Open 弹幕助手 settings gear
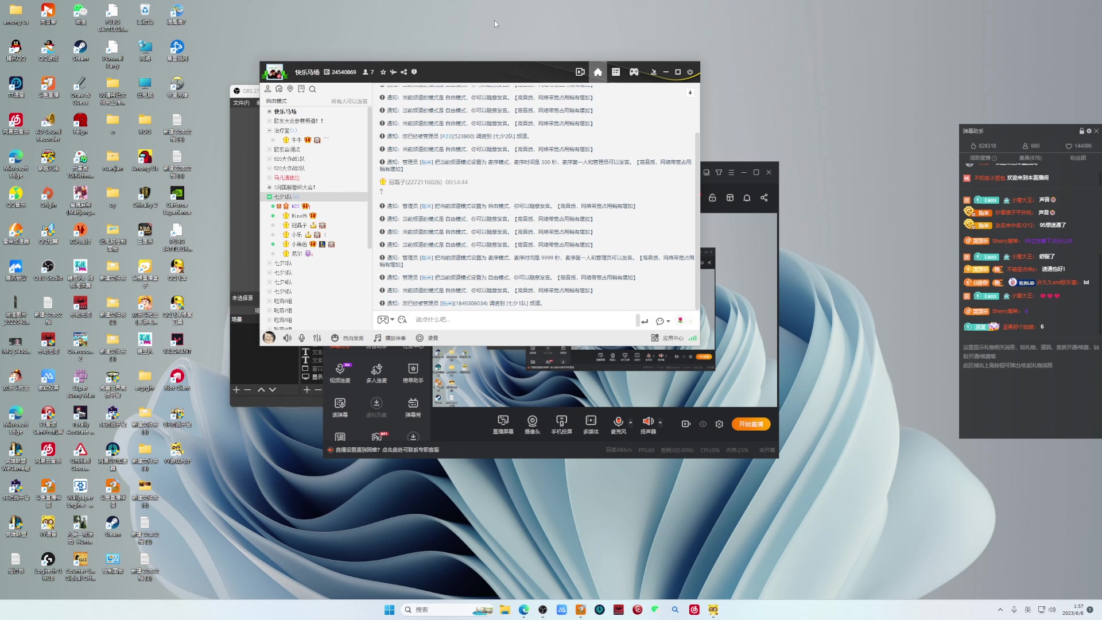Image resolution: width=1102 pixels, height=620 pixels. [1089, 131]
